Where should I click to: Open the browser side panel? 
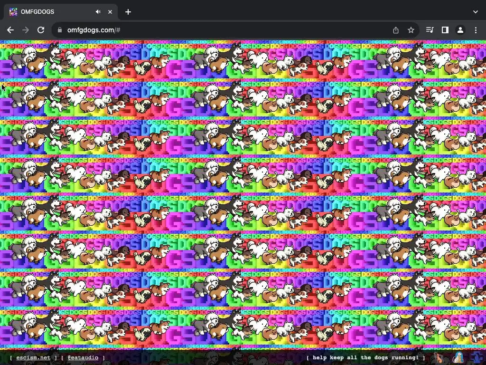445,30
